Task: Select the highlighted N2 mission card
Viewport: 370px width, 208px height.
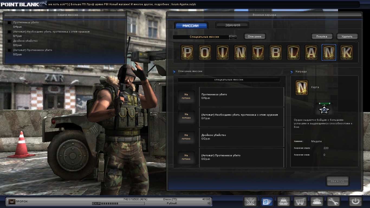Action: coord(329,52)
